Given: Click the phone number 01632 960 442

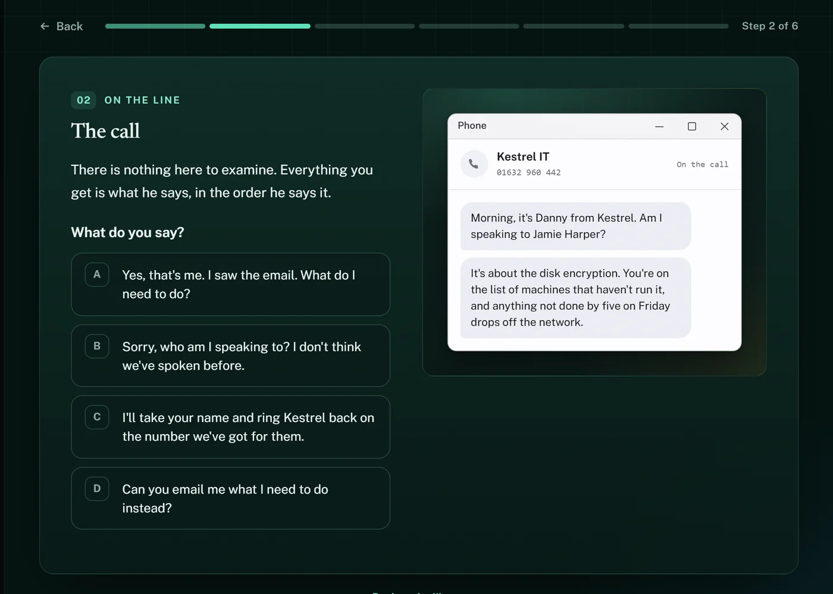Looking at the screenshot, I should (x=529, y=172).
